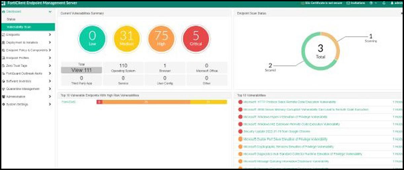Click the Dashboard home icon
Viewport: 404px width, 170px height.
(x=3, y=12)
